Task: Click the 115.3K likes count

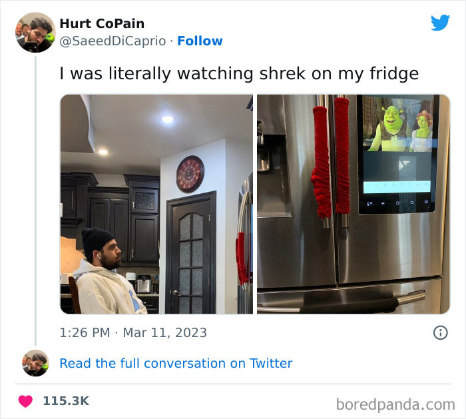Action: click(66, 401)
